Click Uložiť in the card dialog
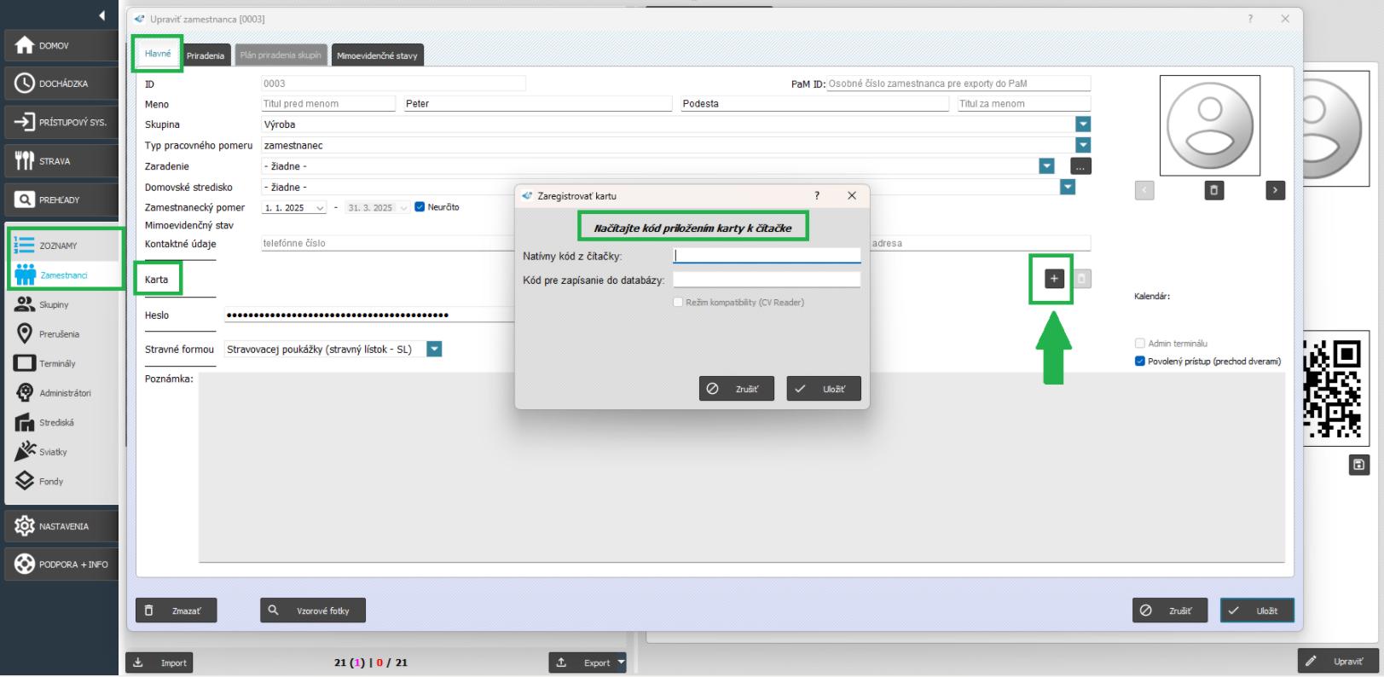The height and width of the screenshot is (677, 1384). click(824, 389)
